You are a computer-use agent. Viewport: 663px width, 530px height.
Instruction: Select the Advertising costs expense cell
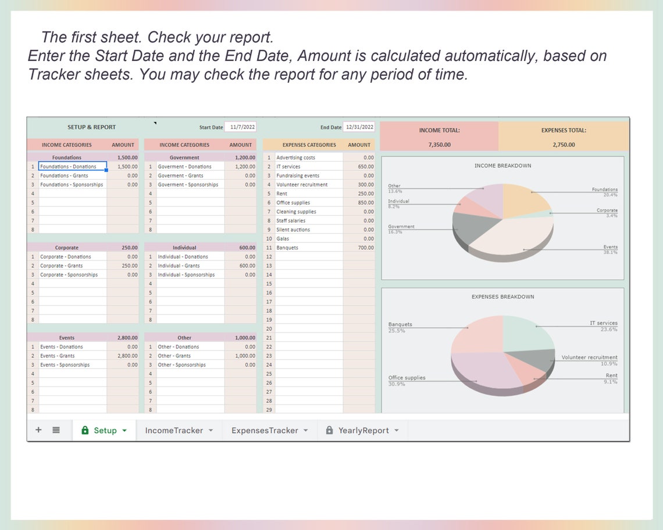pyautogui.click(x=309, y=157)
